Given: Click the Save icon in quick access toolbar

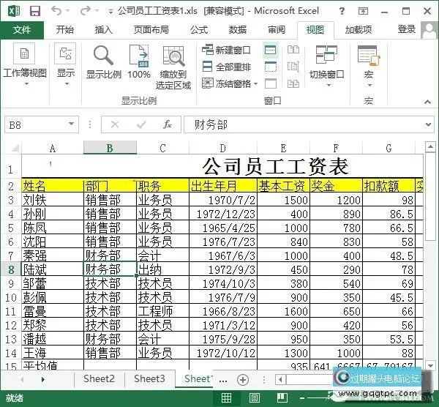Looking at the screenshot, I should pos(34,11).
